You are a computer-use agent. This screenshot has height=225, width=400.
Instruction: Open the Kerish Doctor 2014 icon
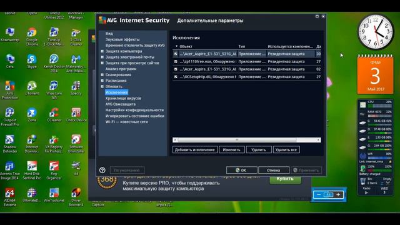click(x=54, y=63)
